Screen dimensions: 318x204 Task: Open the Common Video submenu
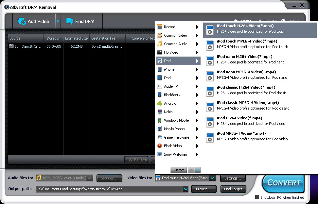[x=179, y=35]
